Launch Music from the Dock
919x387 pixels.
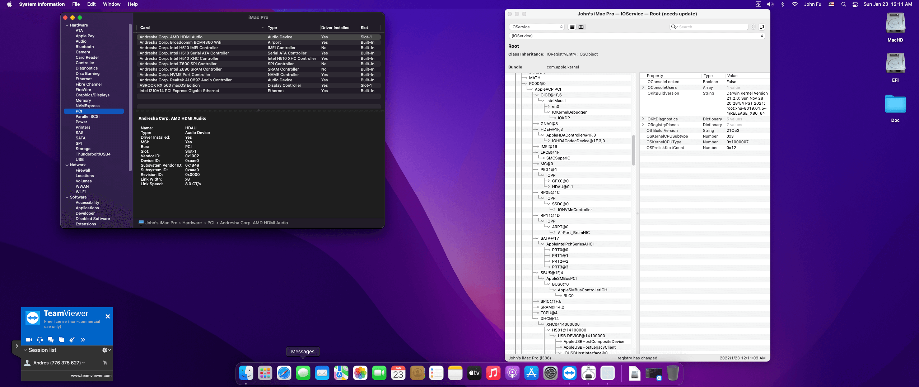click(x=493, y=373)
